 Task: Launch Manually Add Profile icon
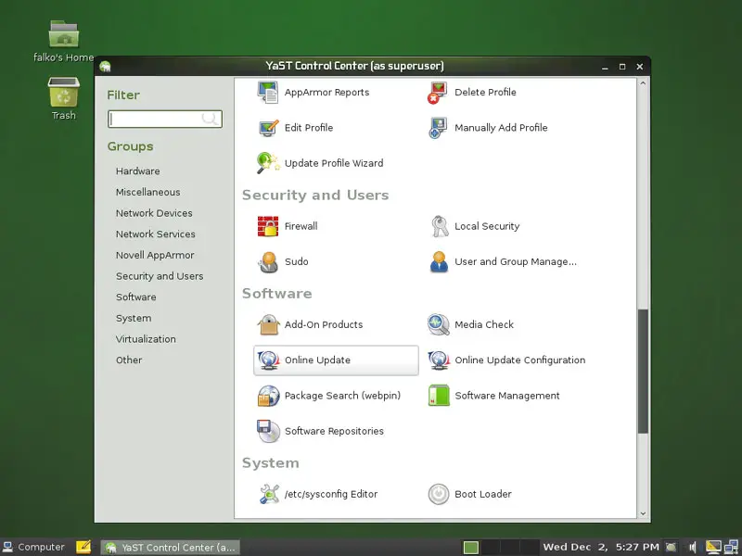(438, 128)
